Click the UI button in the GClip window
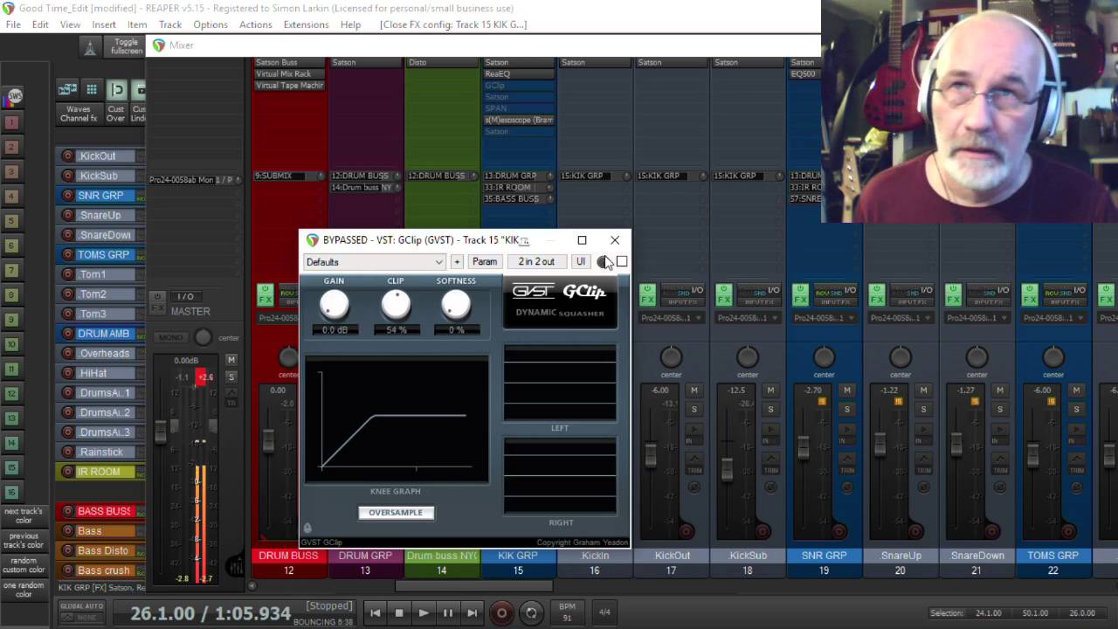1118x629 pixels. pos(581,262)
